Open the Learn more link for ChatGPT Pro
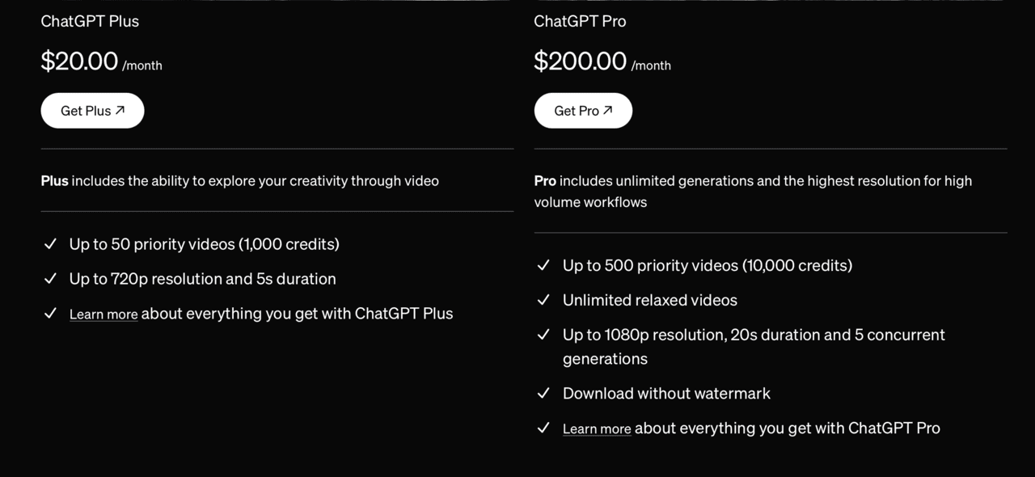 (597, 429)
